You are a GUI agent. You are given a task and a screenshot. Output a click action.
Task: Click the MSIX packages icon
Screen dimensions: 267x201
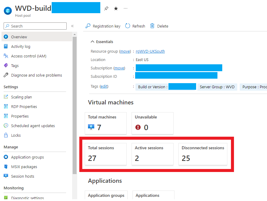[x=6, y=167]
